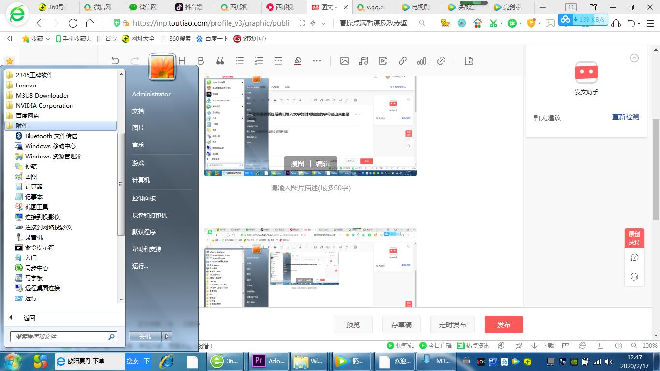Screen dimensions: 660x371
Task: Insert a horizontal divider line
Action: [278, 61]
